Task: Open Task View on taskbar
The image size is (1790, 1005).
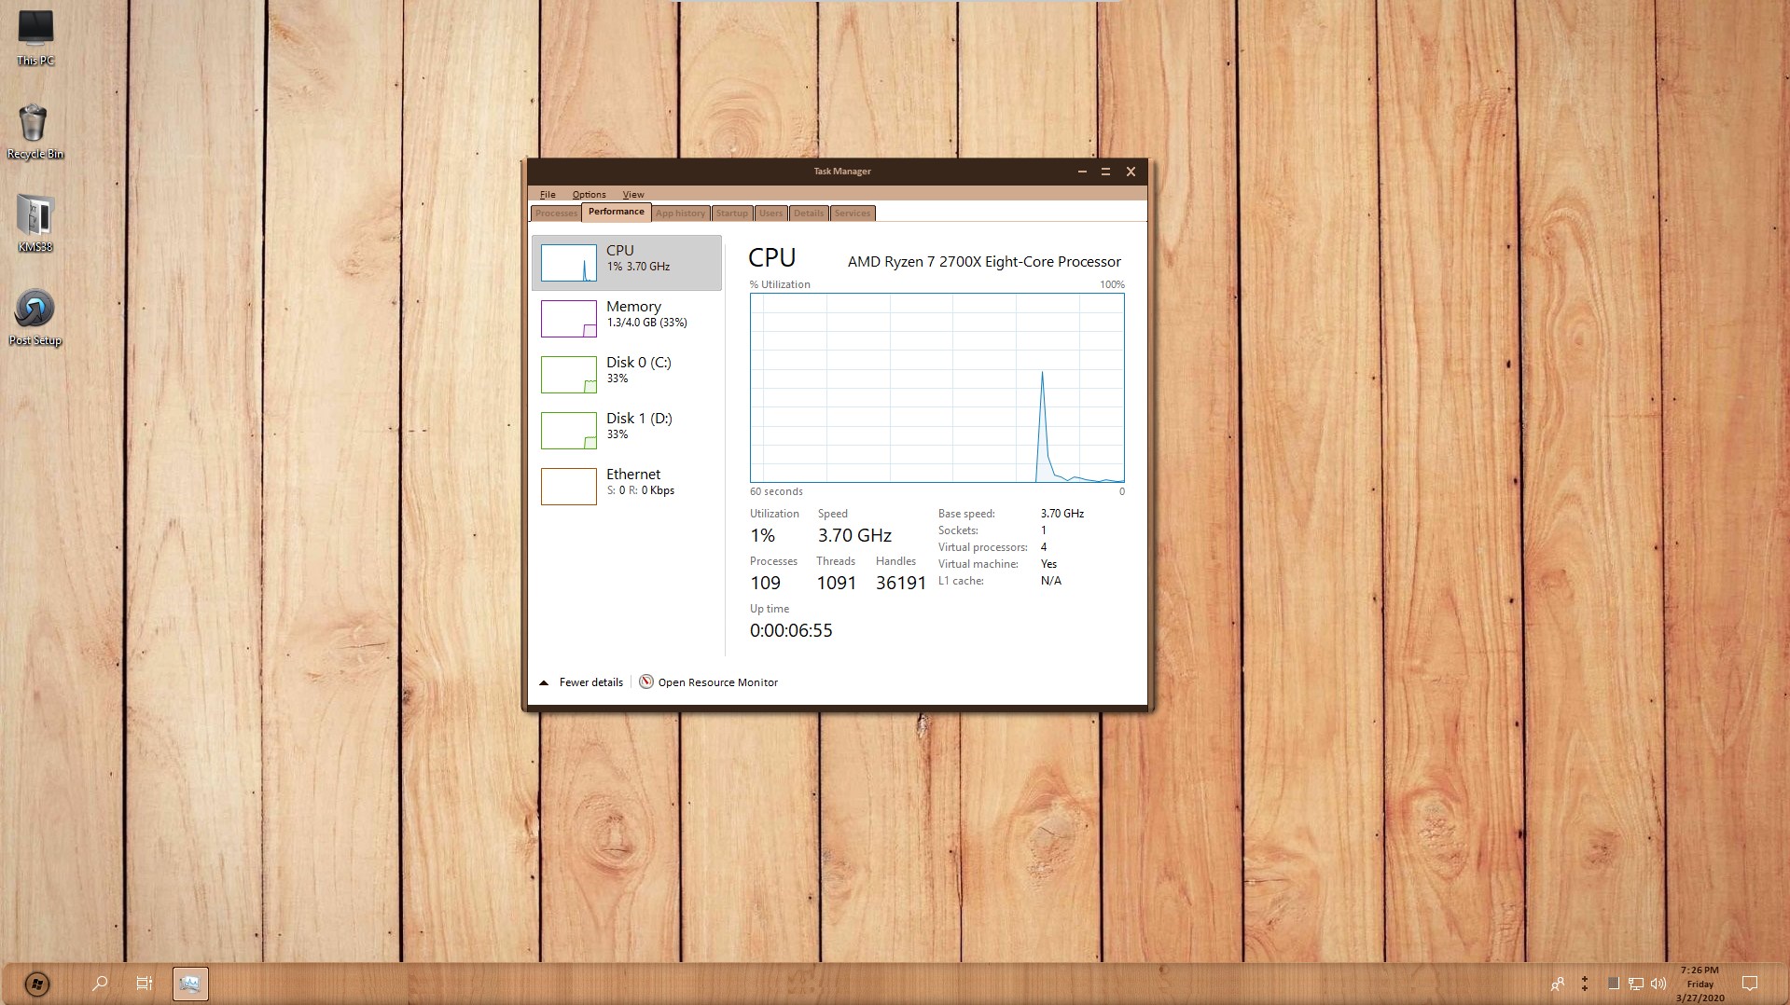Action: 145,984
